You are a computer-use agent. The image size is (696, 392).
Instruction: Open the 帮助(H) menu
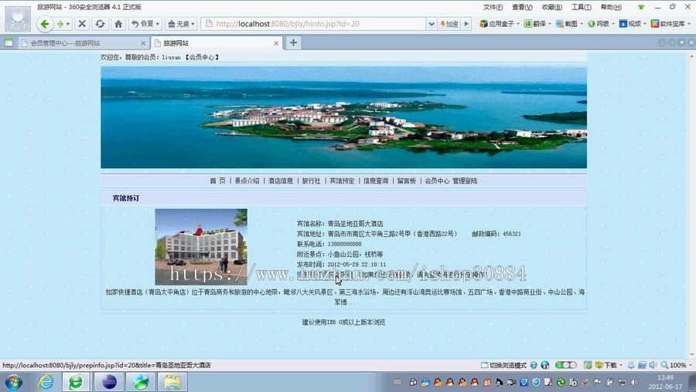pyautogui.click(x=611, y=7)
